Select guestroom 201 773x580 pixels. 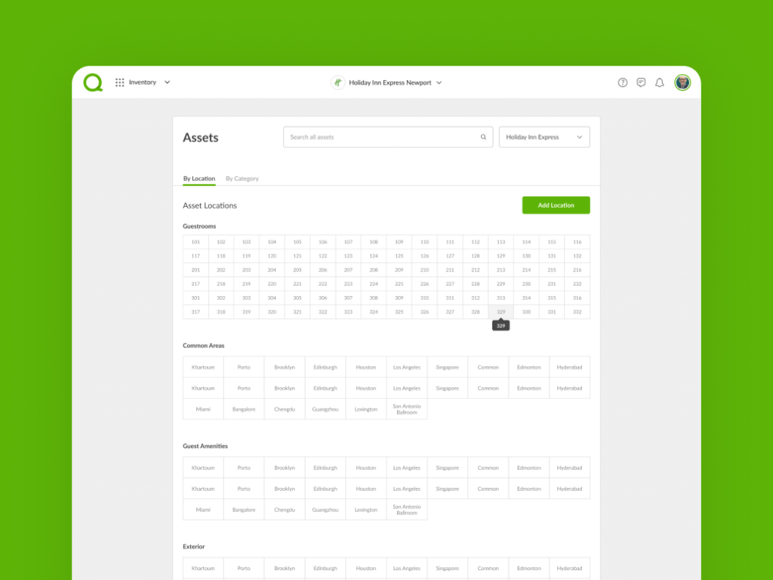coord(196,270)
